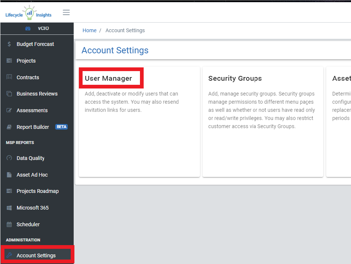Open Contracts via its sidebar icon
Image resolution: width=351 pixels, height=264 pixels.
pyautogui.click(x=9, y=77)
